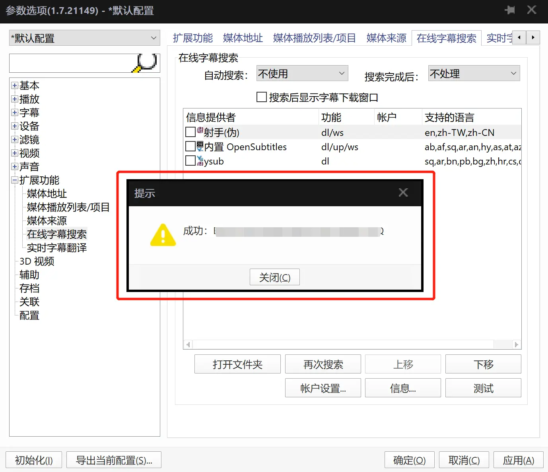Click the 关闭(C) button in prompt
The image size is (548, 472).
[275, 277]
